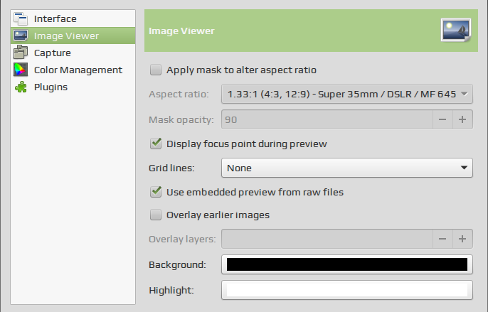488x312 pixels.
Task: Decrease Overlay layers with minus button
Action: [442, 239]
